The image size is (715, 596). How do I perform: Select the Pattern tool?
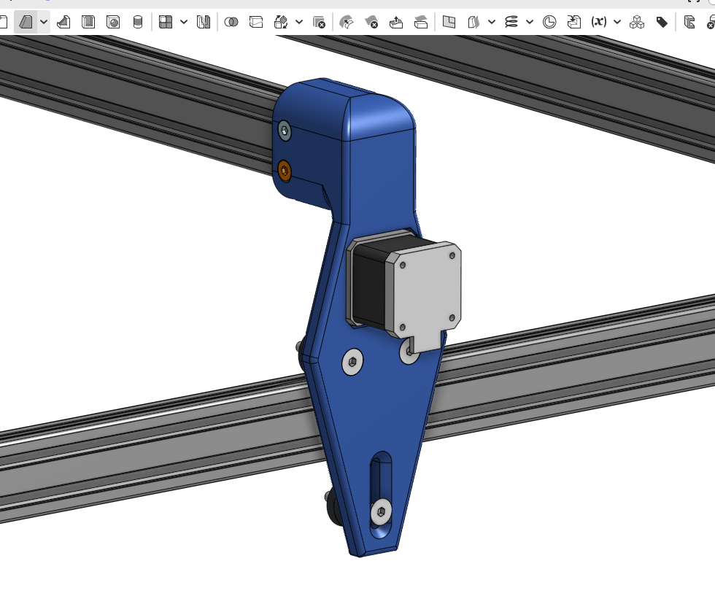166,22
